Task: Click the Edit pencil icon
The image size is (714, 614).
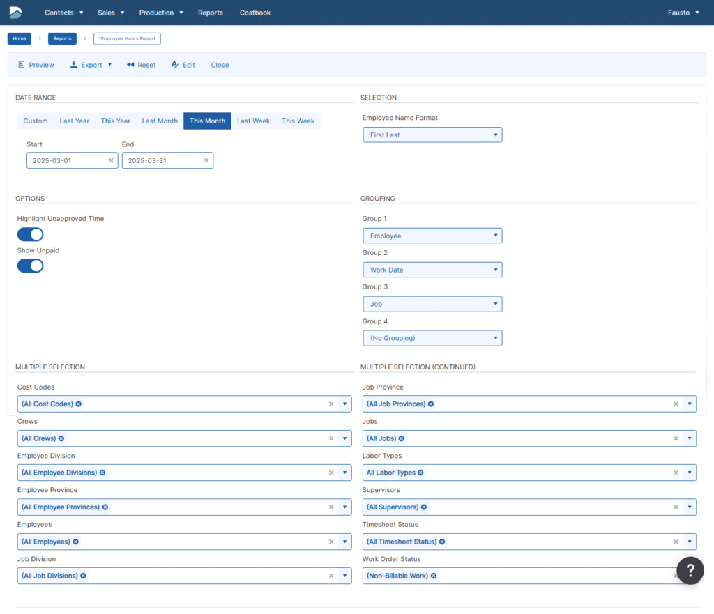Action: coord(174,65)
